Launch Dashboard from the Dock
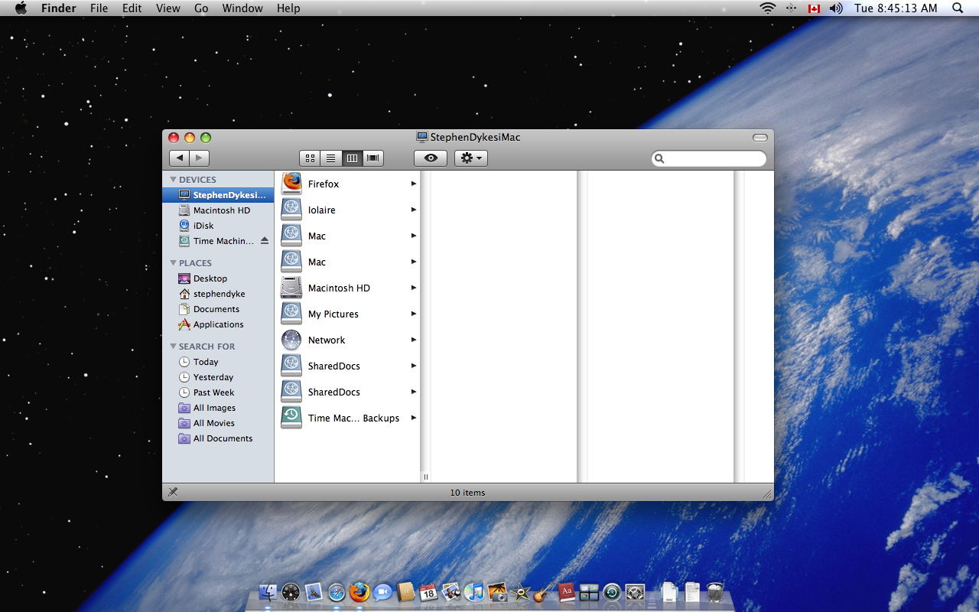Image resolution: width=979 pixels, height=612 pixels. 291,591
